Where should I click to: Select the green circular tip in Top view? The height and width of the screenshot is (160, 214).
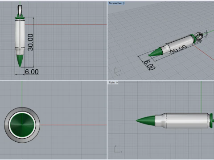pyautogui.click(x=22, y=125)
